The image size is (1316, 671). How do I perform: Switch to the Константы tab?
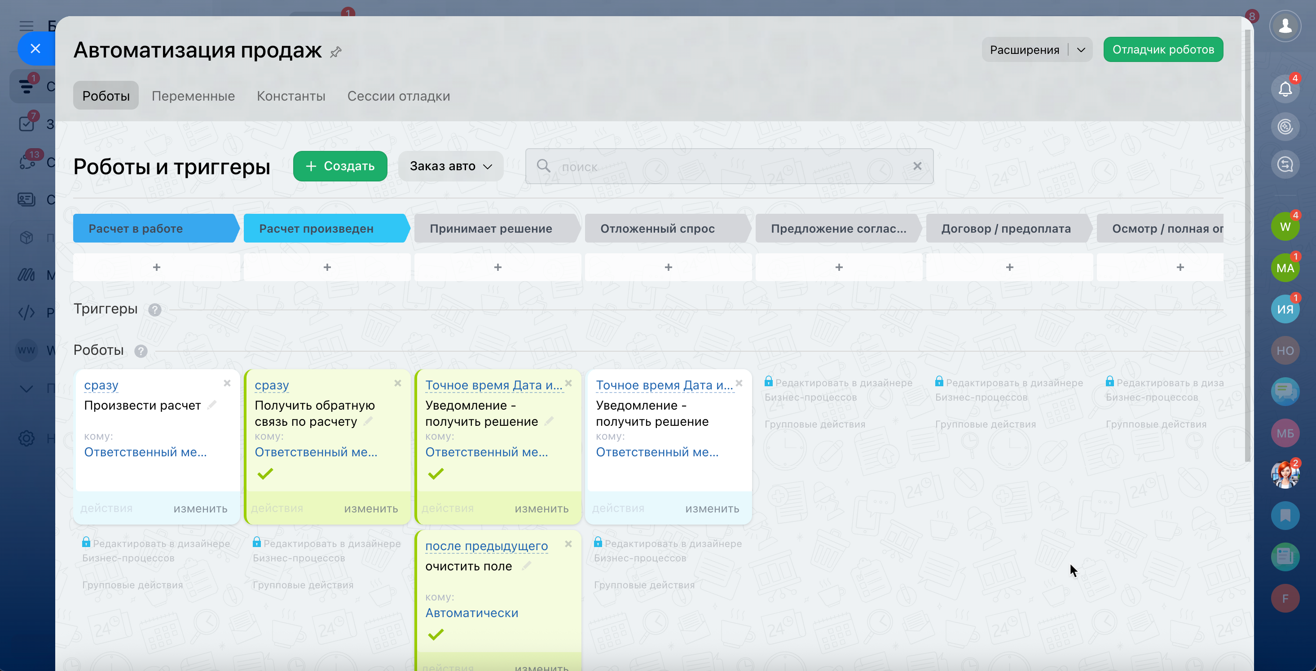pyautogui.click(x=290, y=96)
